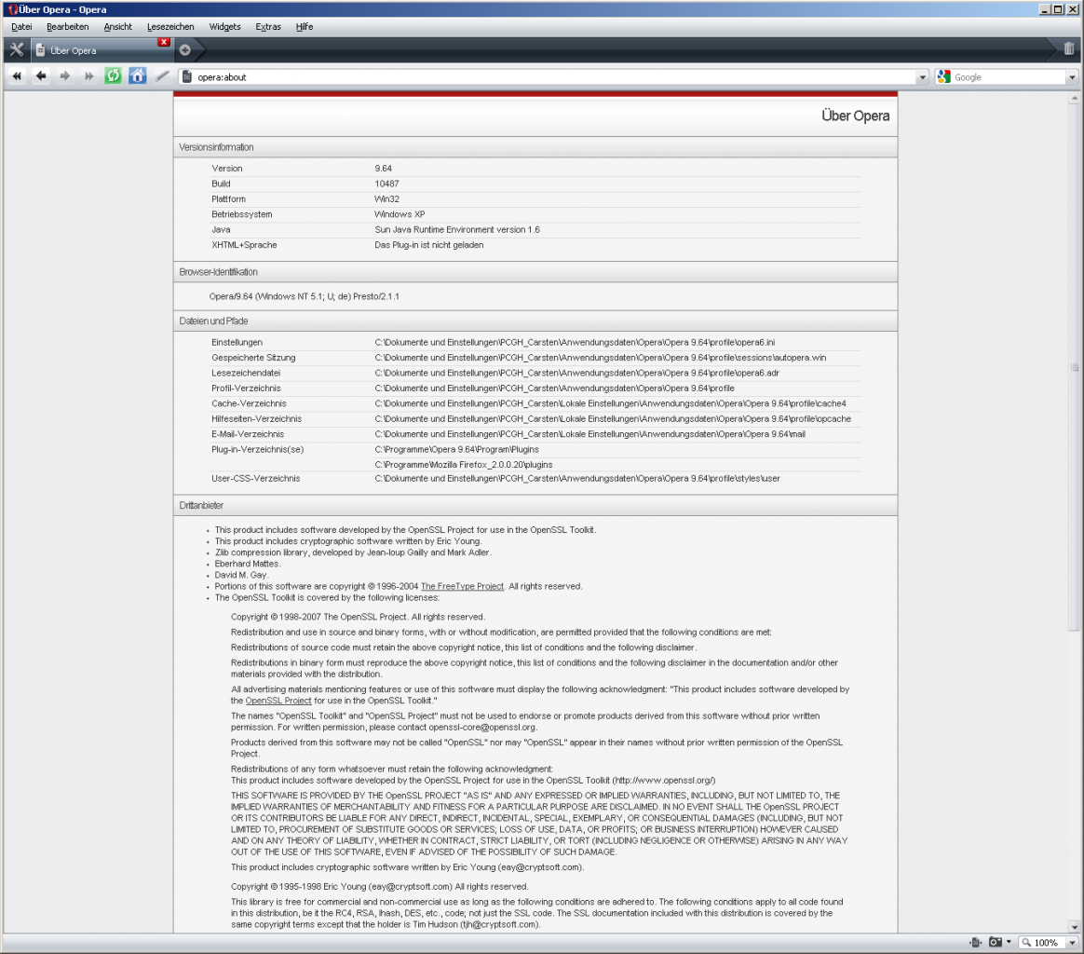
Task: Click the Opera/9.64 user agent string
Action: [305, 296]
